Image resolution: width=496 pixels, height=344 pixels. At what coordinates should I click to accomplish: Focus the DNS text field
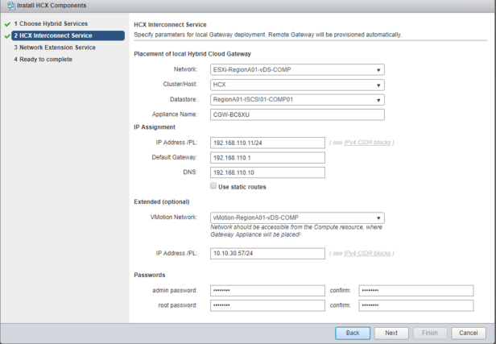267,172
